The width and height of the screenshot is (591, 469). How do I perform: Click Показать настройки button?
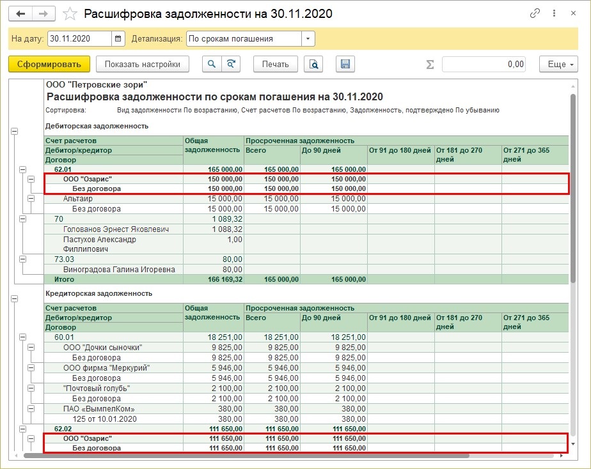click(x=143, y=65)
